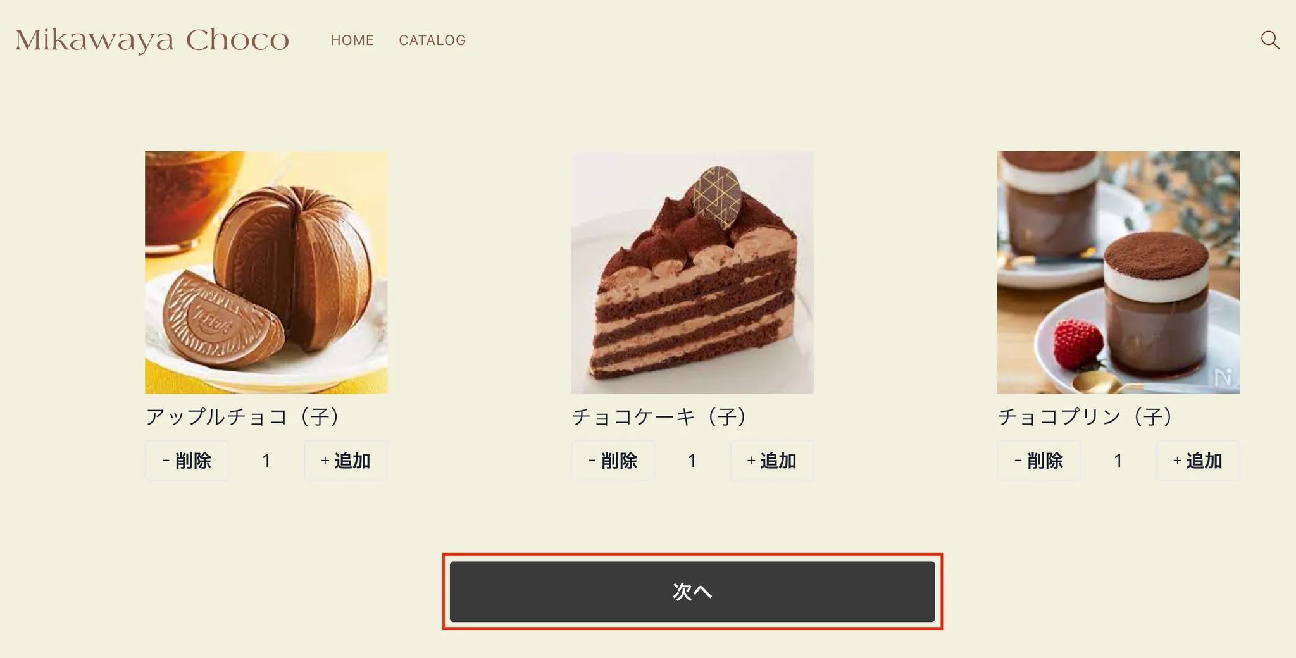Click the Mikawaya Choco logo
1296x658 pixels.
(152, 40)
